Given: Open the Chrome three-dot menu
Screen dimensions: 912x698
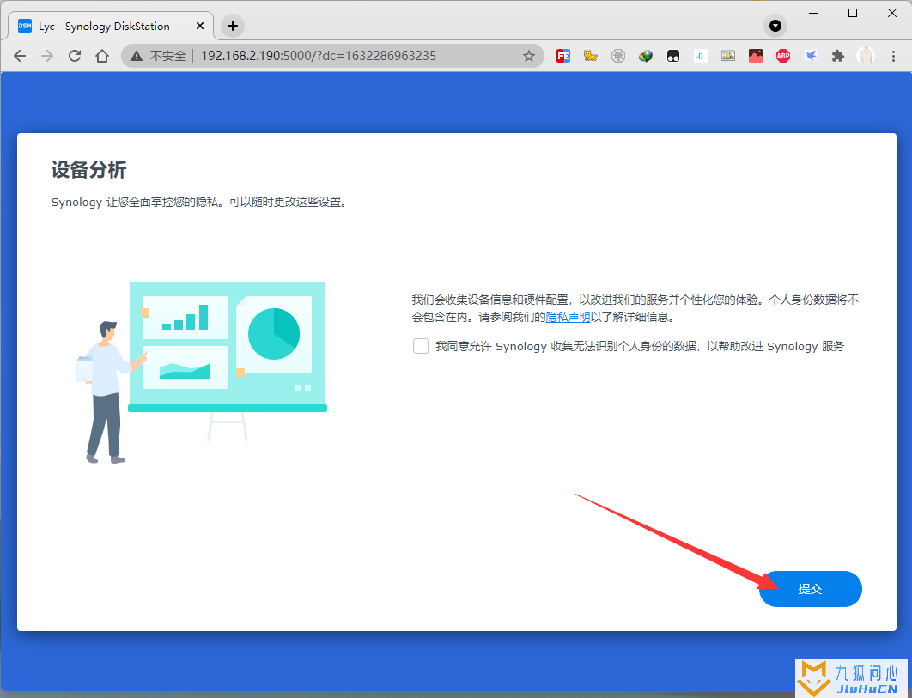Looking at the screenshot, I should [x=893, y=56].
